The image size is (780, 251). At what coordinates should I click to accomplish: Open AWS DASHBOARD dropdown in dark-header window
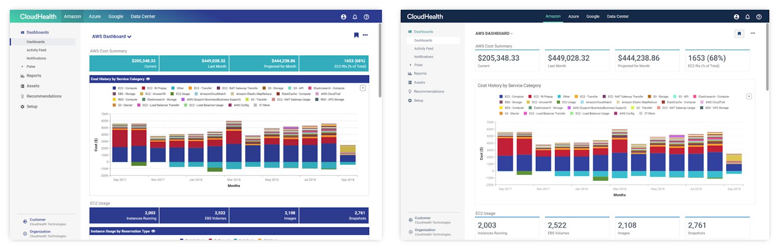click(494, 34)
